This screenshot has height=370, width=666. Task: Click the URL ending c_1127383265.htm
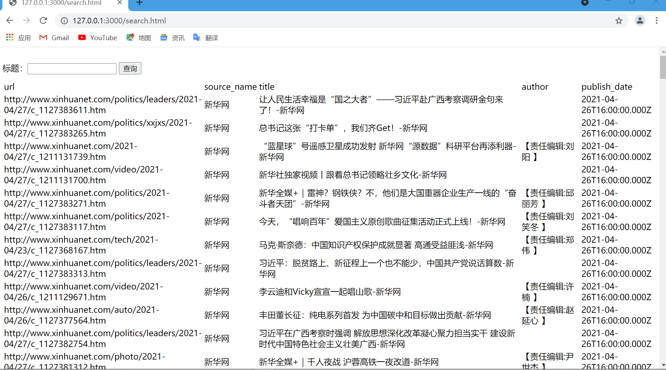point(98,128)
